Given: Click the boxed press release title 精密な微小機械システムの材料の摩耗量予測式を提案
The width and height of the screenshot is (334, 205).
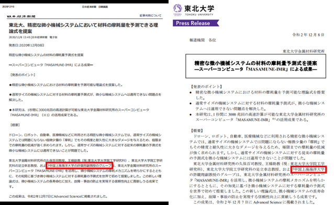Looking at the screenshot, I should pos(255,66).
